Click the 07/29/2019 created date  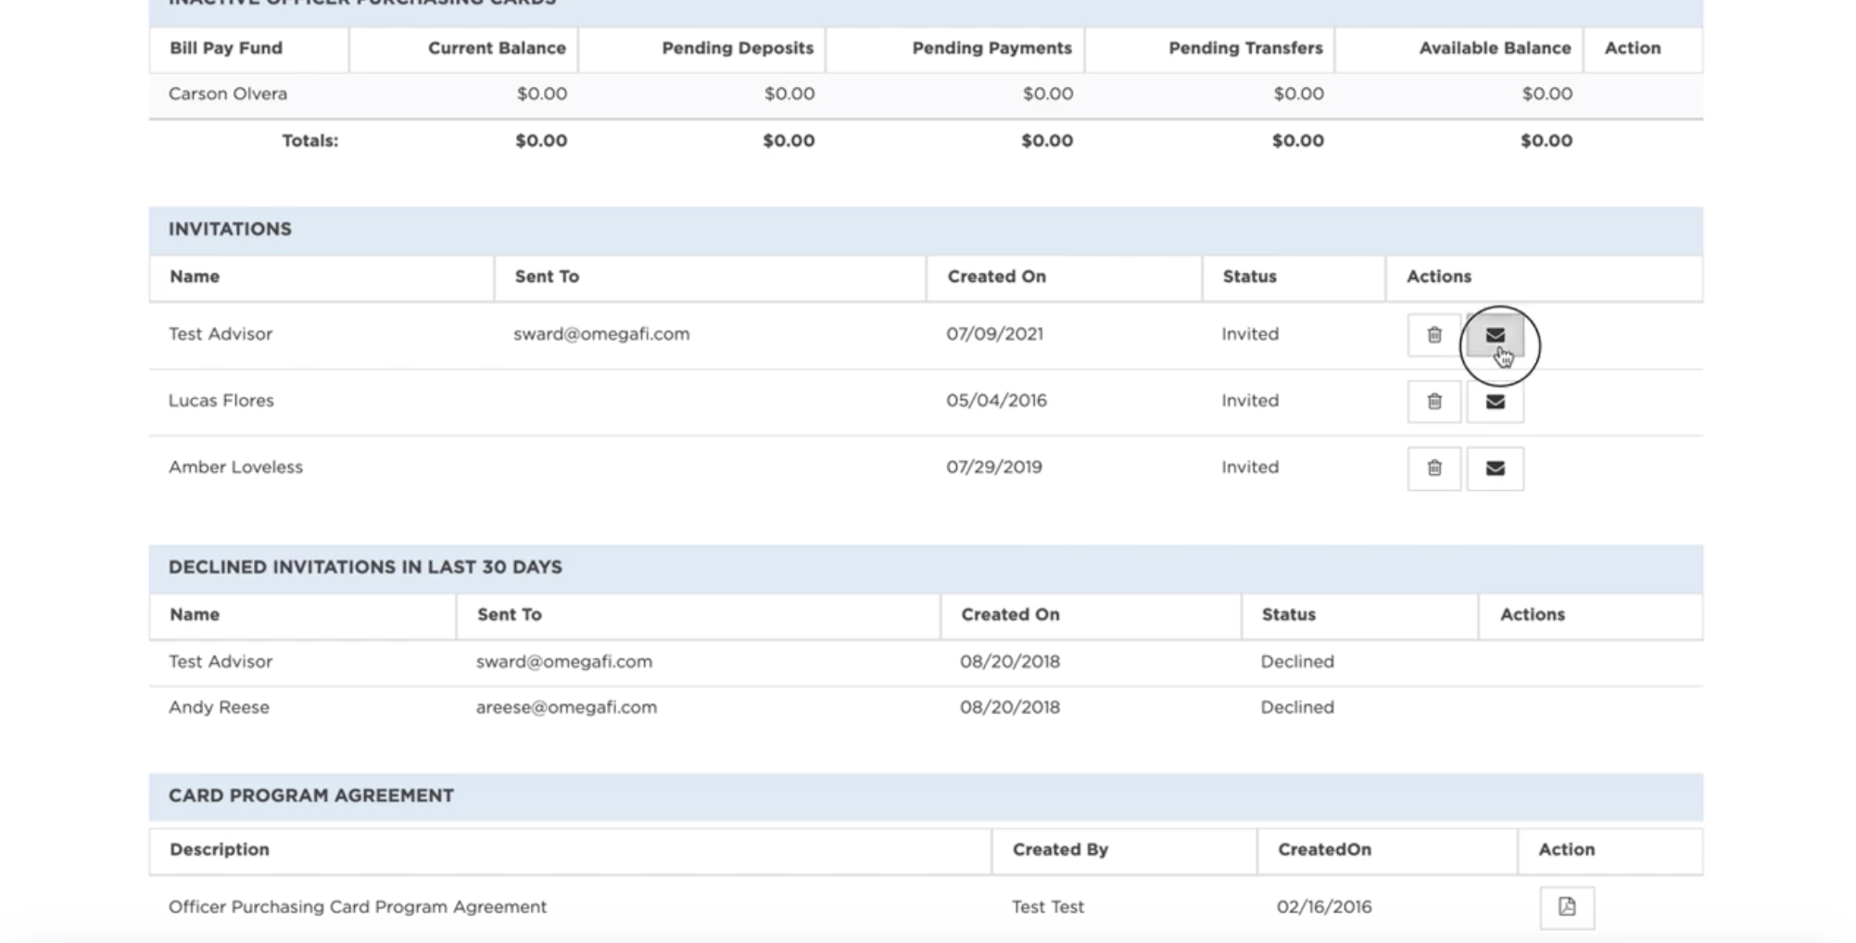pos(994,468)
